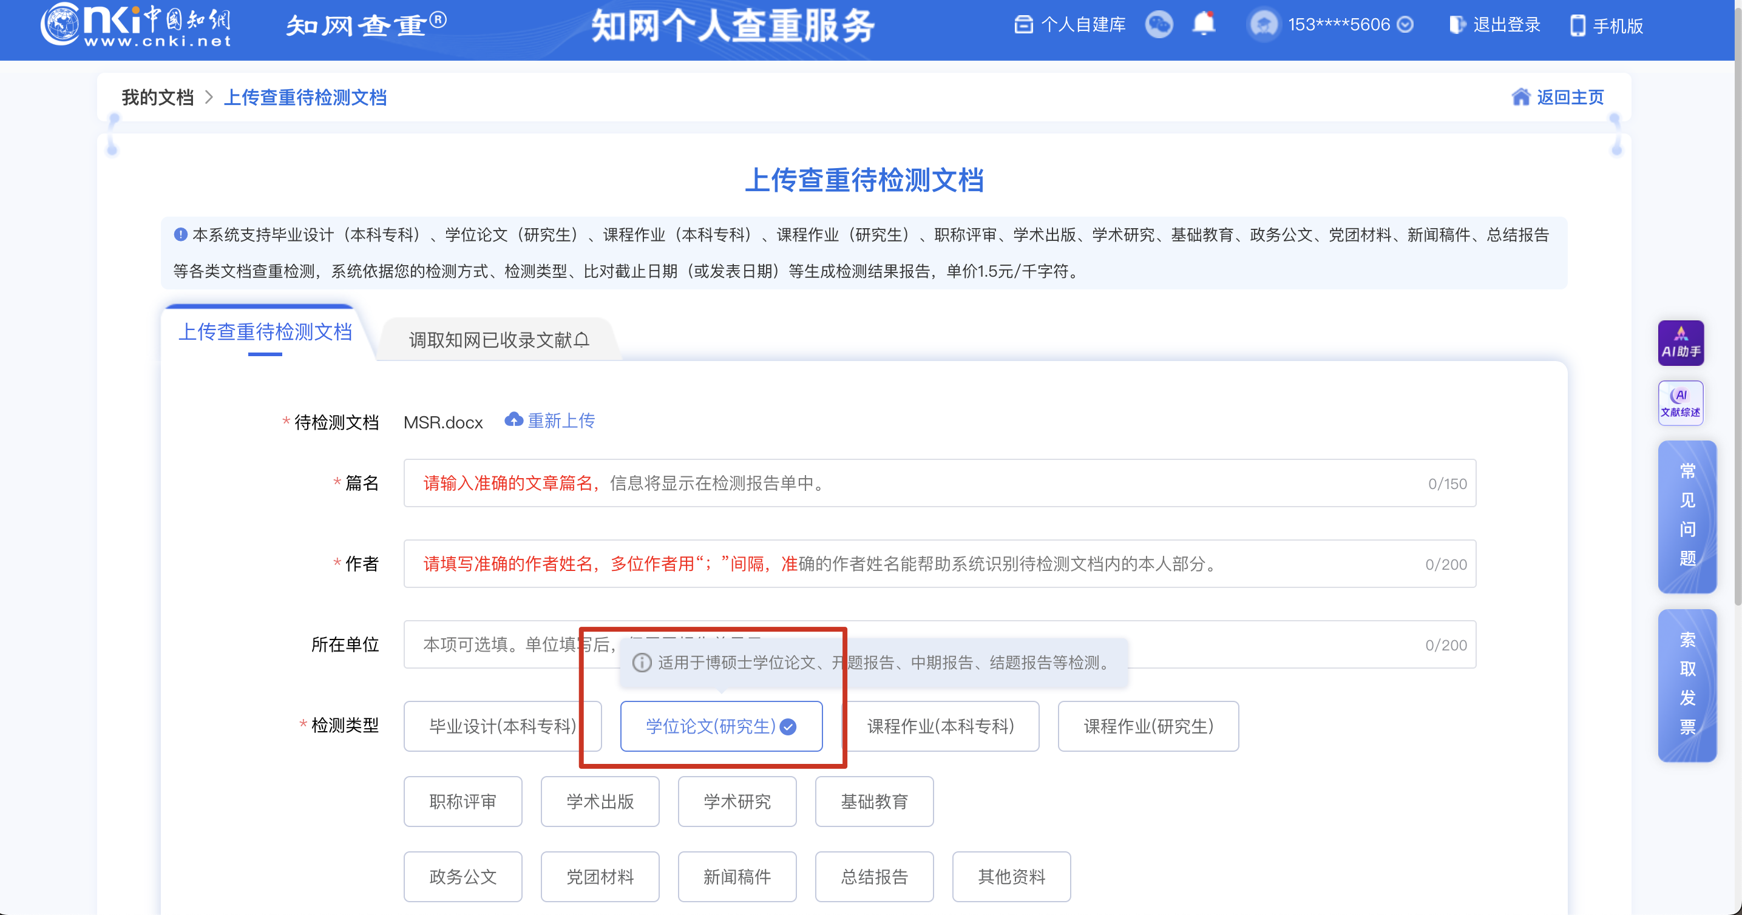1742x915 pixels.
Task: Open 常见问题 side panel
Action: [1687, 516]
